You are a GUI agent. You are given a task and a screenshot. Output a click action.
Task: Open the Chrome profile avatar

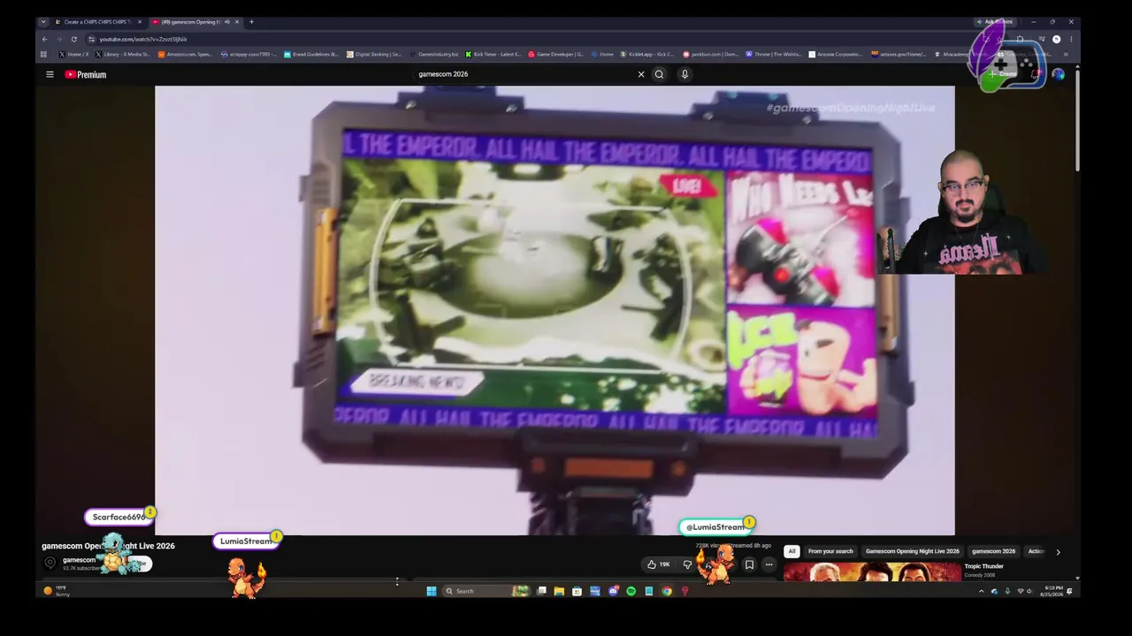click(x=1056, y=39)
